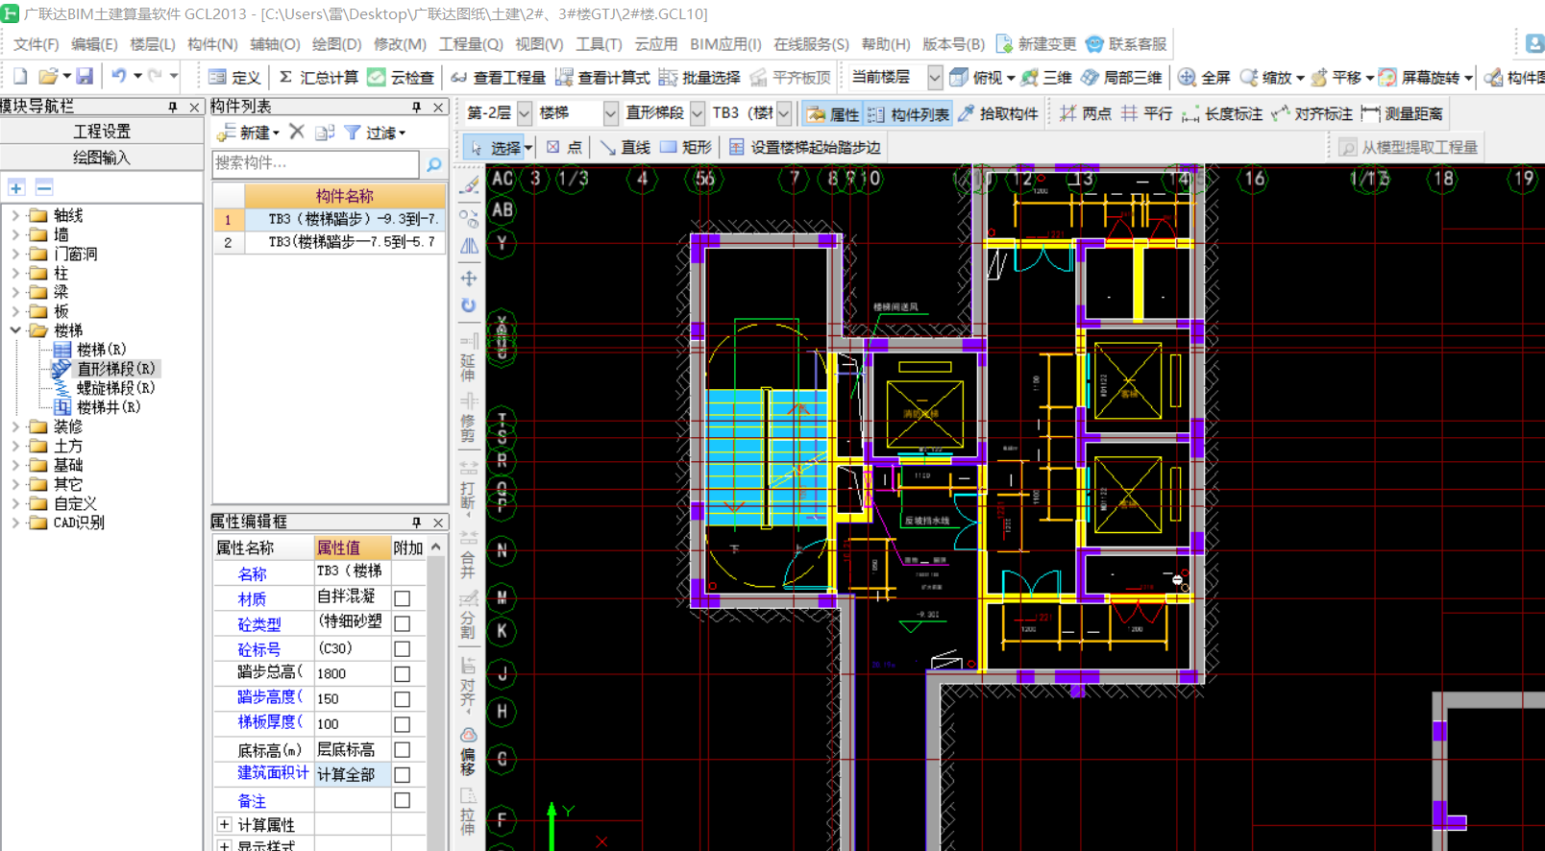Select 点 point drawing tool
Screen dimensions: 1545x851
tap(564, 147)
